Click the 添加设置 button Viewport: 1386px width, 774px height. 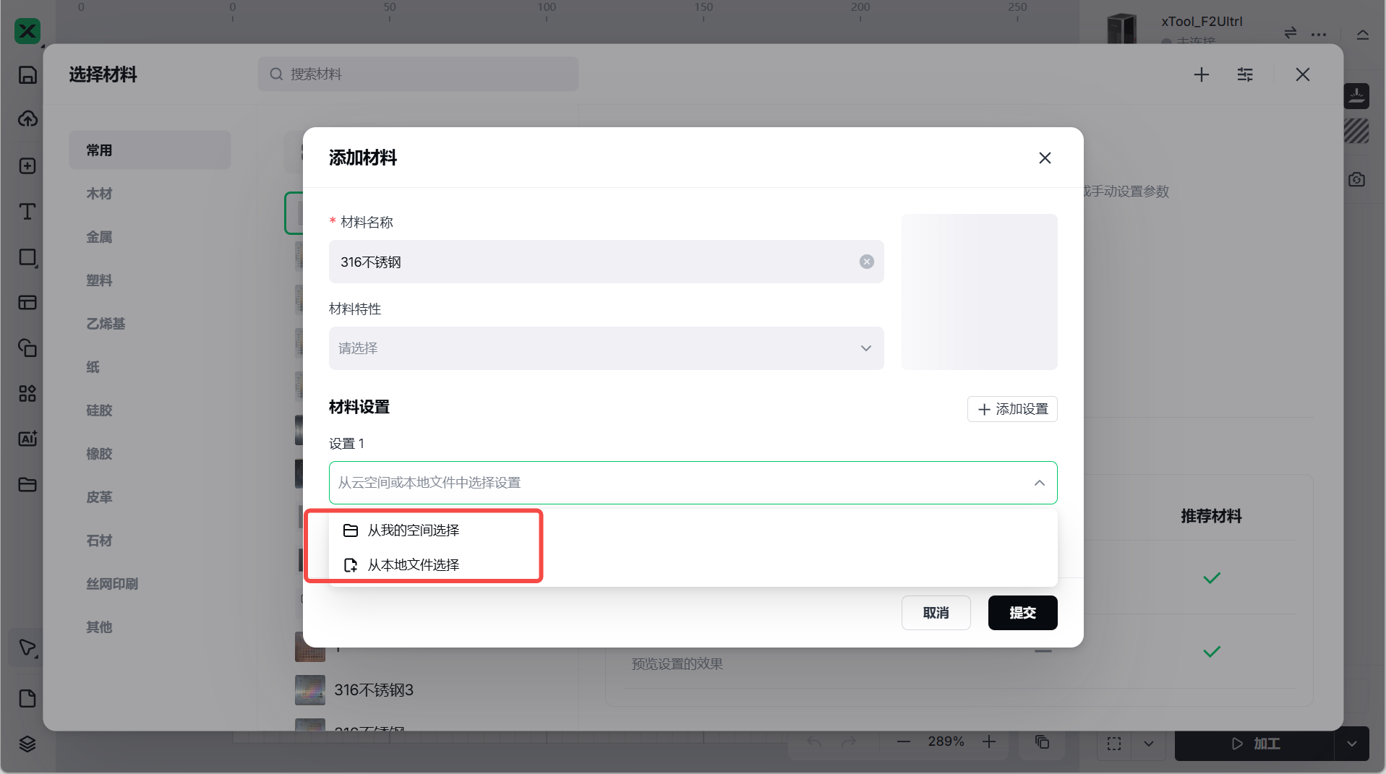[x=1012, y=409]
